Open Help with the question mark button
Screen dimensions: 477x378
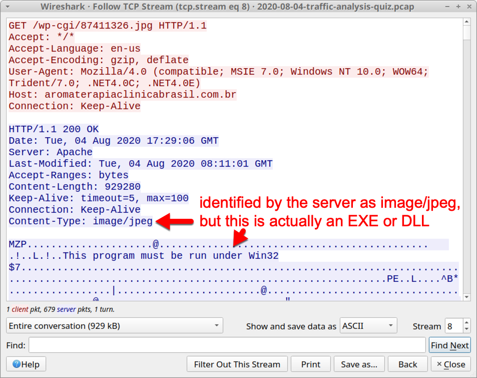pyautogui.click(x=26, y=364)
